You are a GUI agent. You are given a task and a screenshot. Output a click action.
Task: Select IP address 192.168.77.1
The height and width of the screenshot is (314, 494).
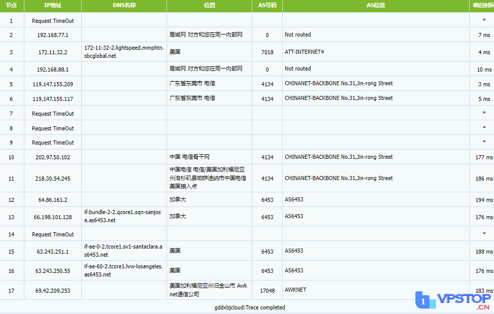(52, 35)
